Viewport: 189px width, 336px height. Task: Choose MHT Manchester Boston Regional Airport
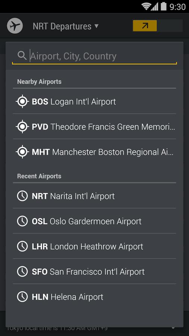(x=94, y=152)
